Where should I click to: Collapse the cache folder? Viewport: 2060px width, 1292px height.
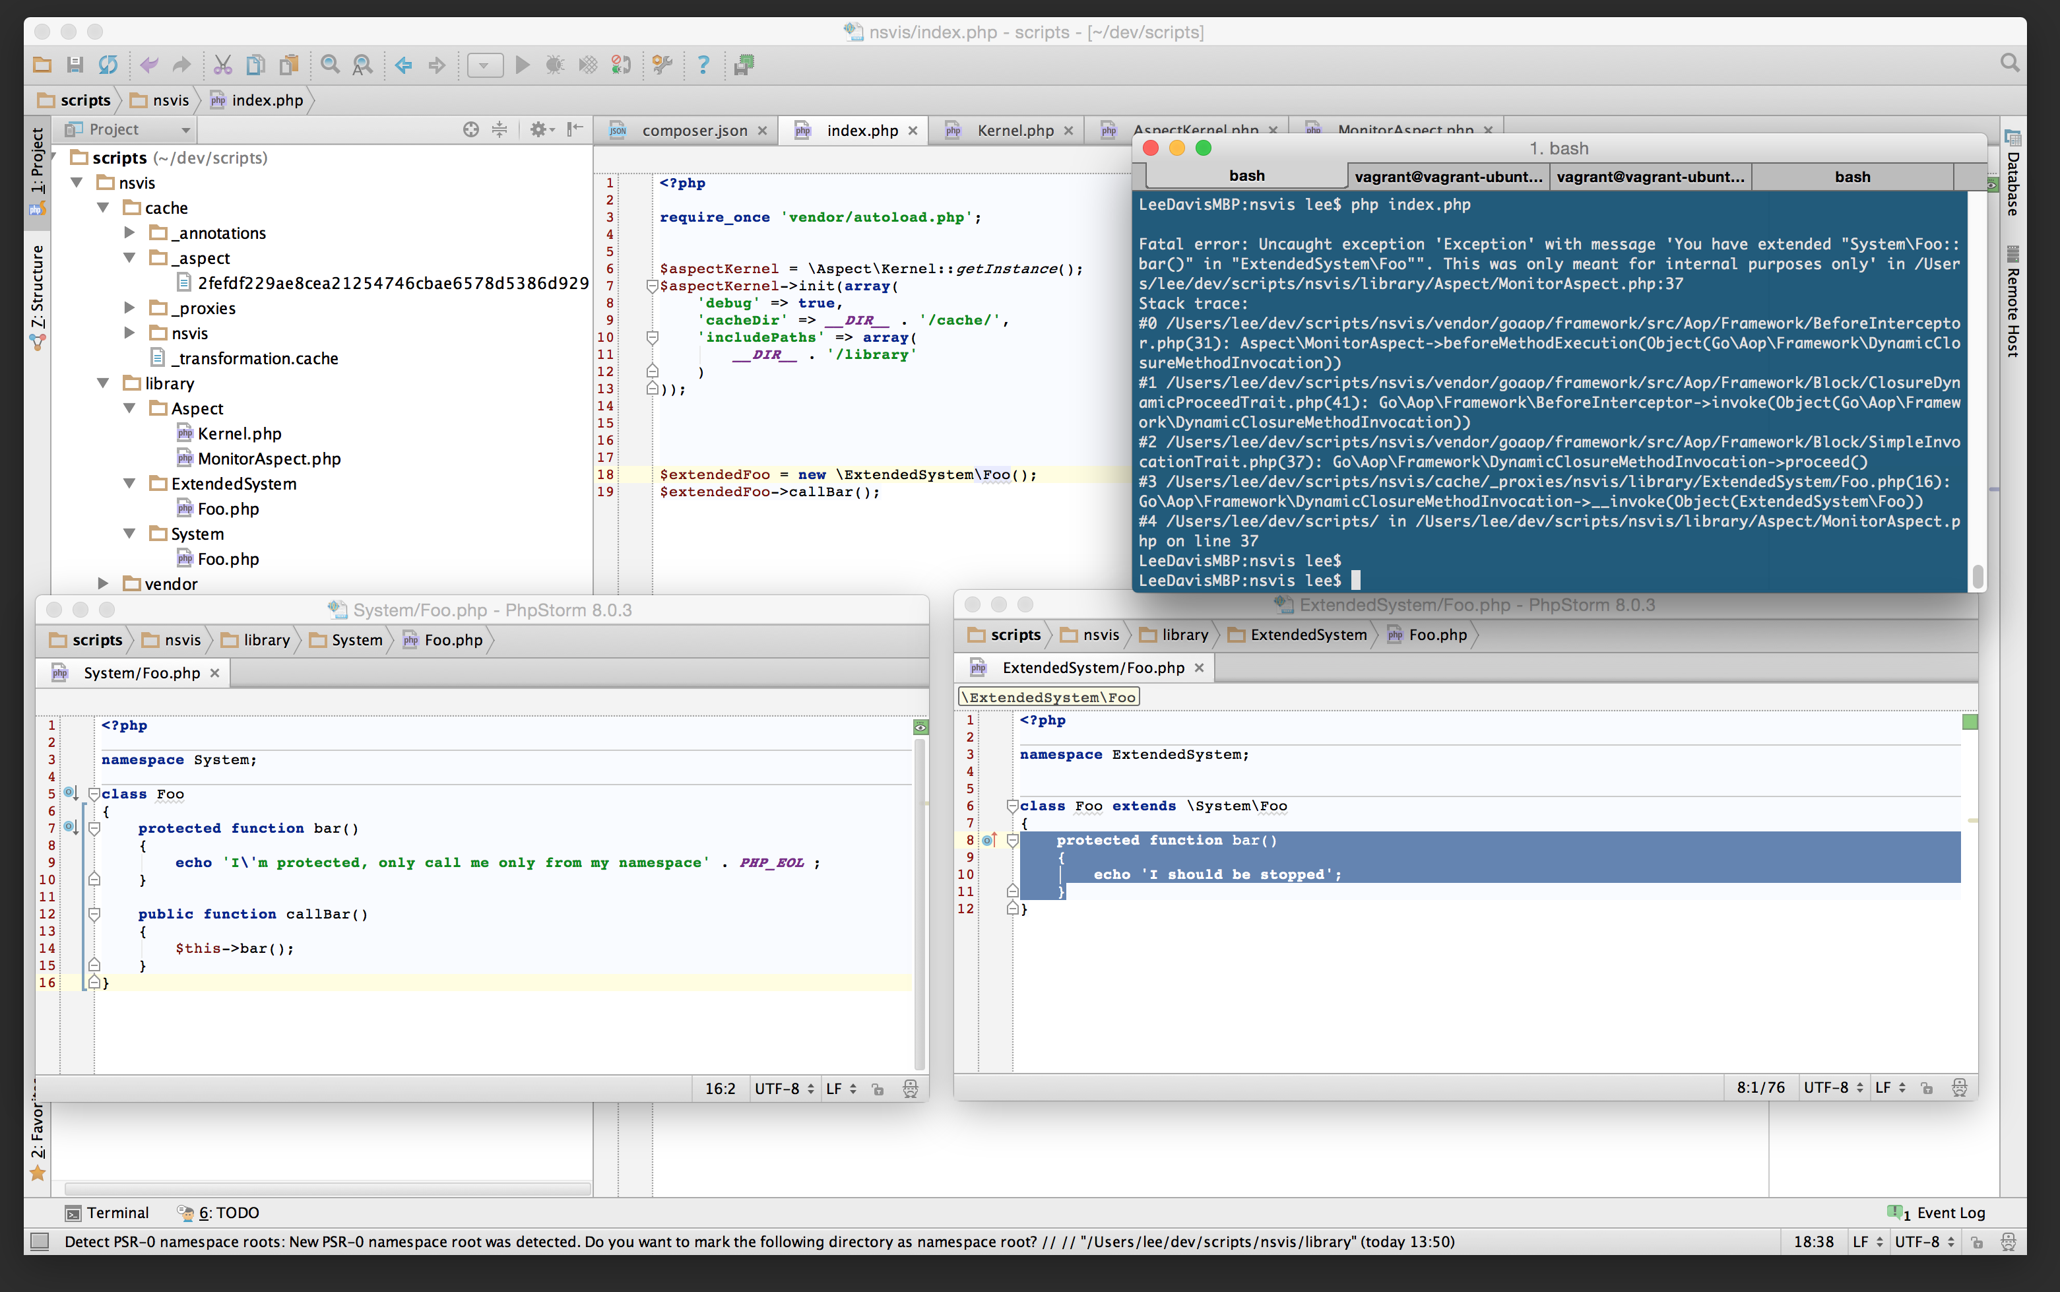[x=104, y=208]
